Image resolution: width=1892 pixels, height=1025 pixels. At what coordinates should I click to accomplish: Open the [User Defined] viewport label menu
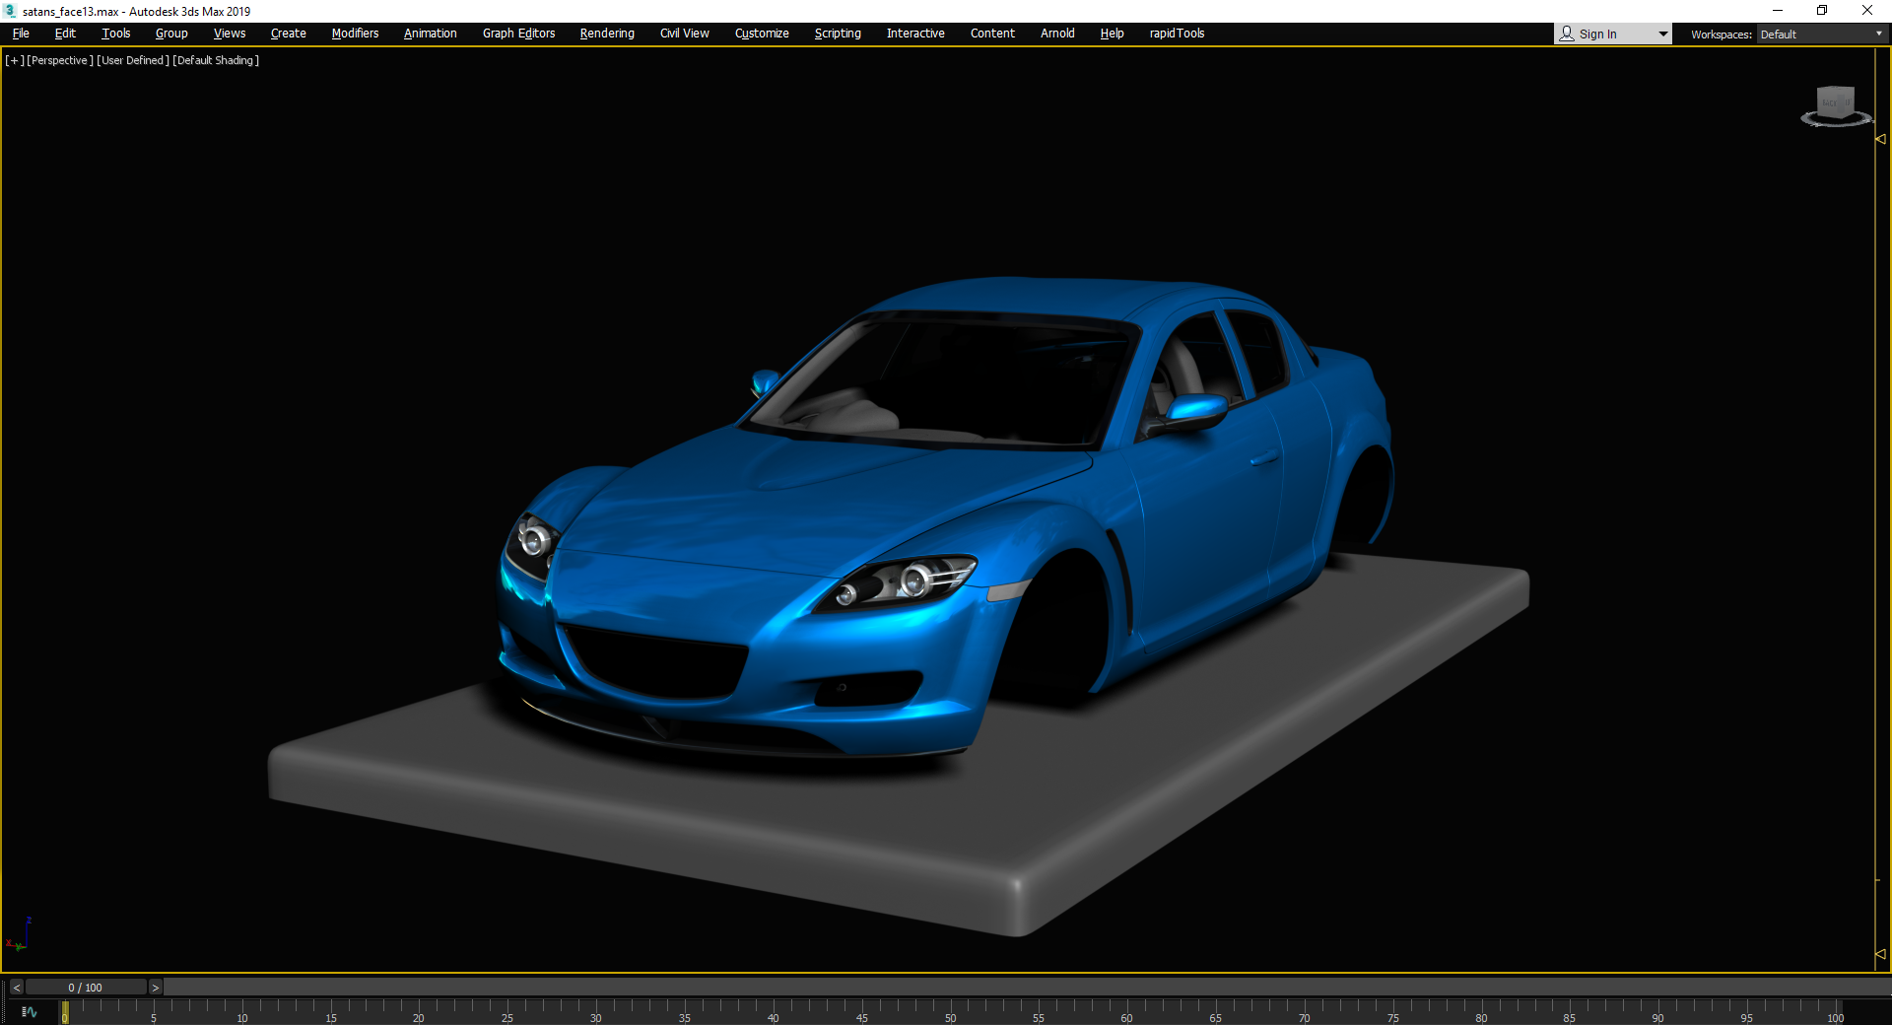click(133, 60)
